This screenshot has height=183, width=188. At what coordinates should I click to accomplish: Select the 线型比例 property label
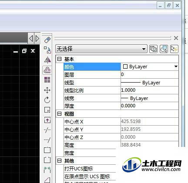[x=74, y=90]
